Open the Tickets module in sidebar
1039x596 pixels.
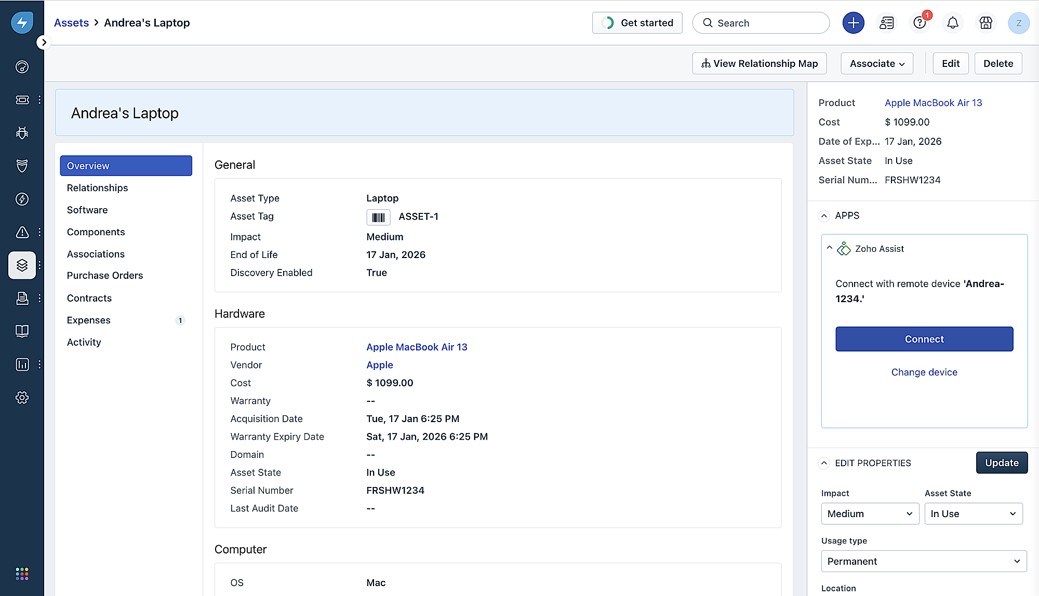(22, 100)
